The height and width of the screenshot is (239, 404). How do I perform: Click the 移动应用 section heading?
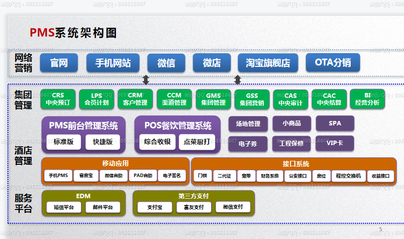coord(115,163)
